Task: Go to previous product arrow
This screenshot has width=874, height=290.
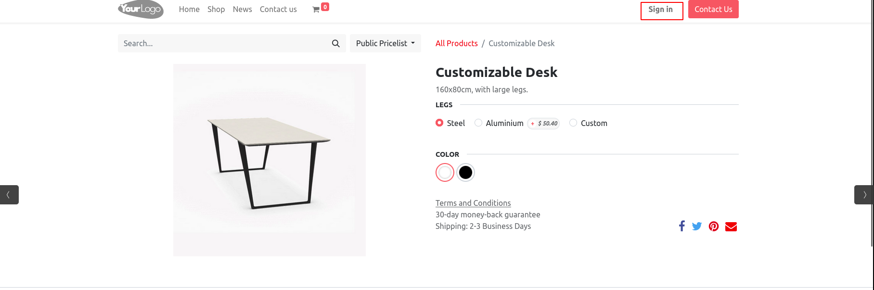Action: pyautogui.click(x=9, y=195)
